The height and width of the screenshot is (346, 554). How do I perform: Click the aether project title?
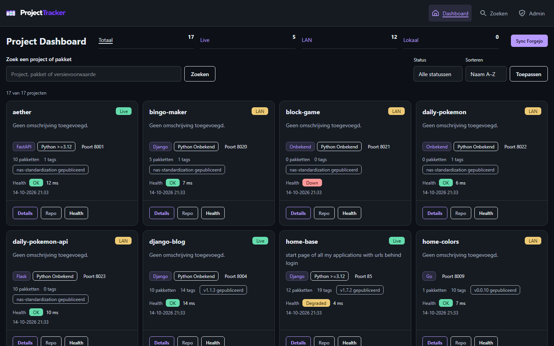pos(22,112)
